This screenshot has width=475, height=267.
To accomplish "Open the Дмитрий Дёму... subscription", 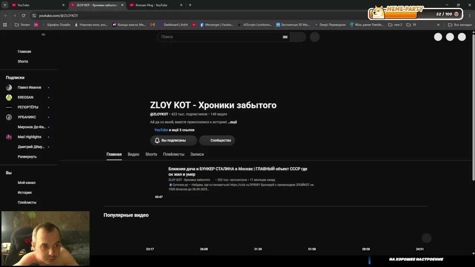I will pyautogui.click(x=31, y=147).
